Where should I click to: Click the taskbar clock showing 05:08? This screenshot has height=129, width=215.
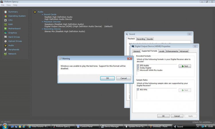[210, 126]
